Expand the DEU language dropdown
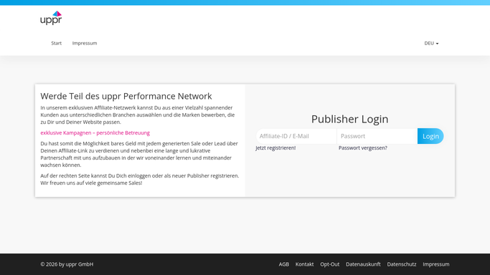The image size is (490, 275). [431, 43]
